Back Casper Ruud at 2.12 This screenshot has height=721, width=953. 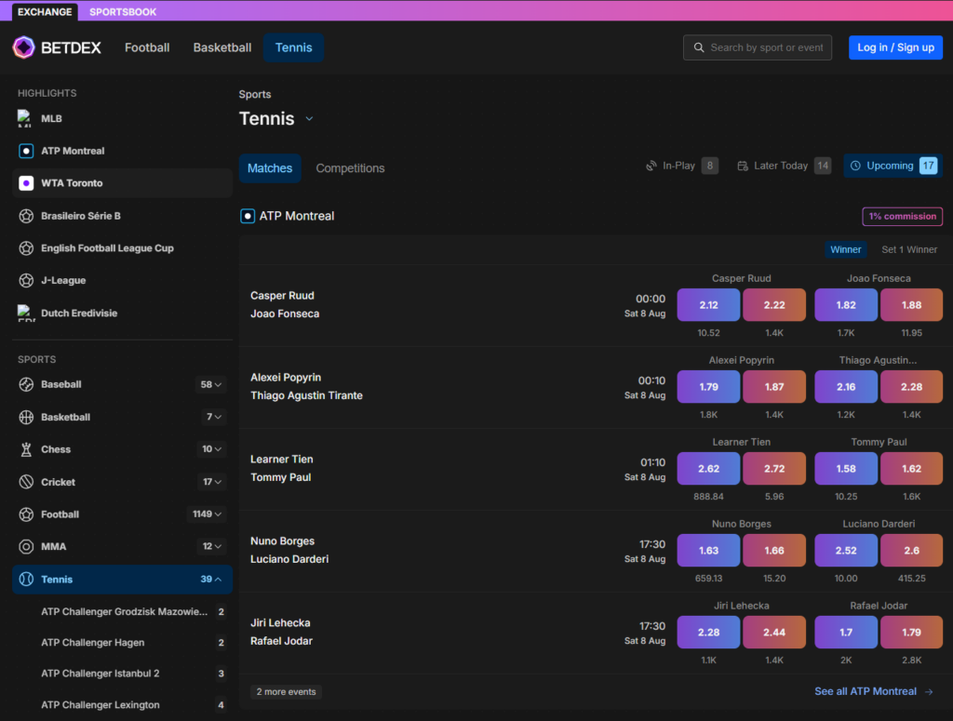pyautogui.click(x=708, y=305)
